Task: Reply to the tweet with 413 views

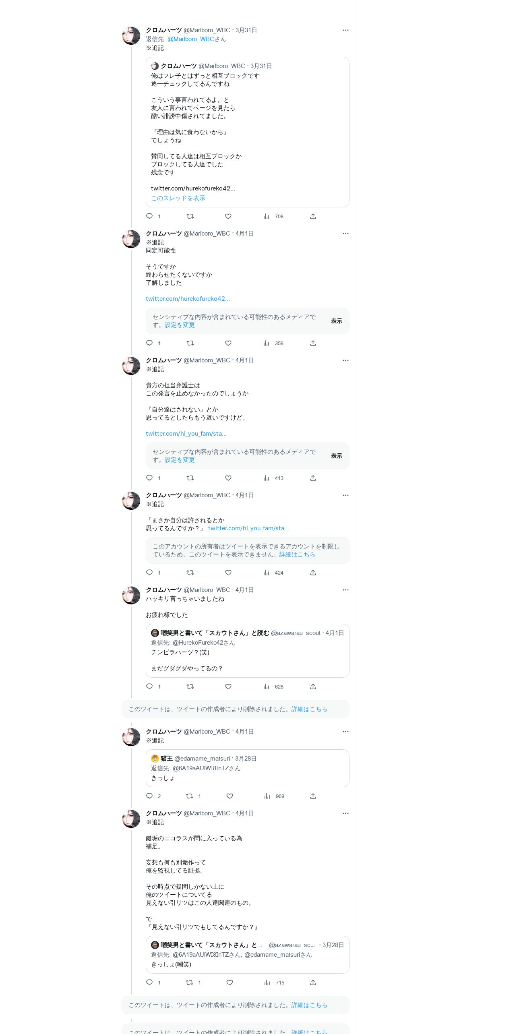Action: click(149, 478)
